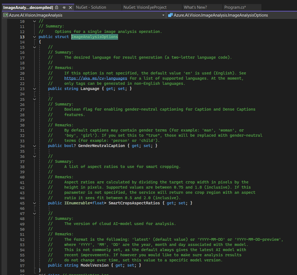Close the ImageAnaly...decompiled tab
Viewport: 297px width, 275px height.
coord(70,7)
